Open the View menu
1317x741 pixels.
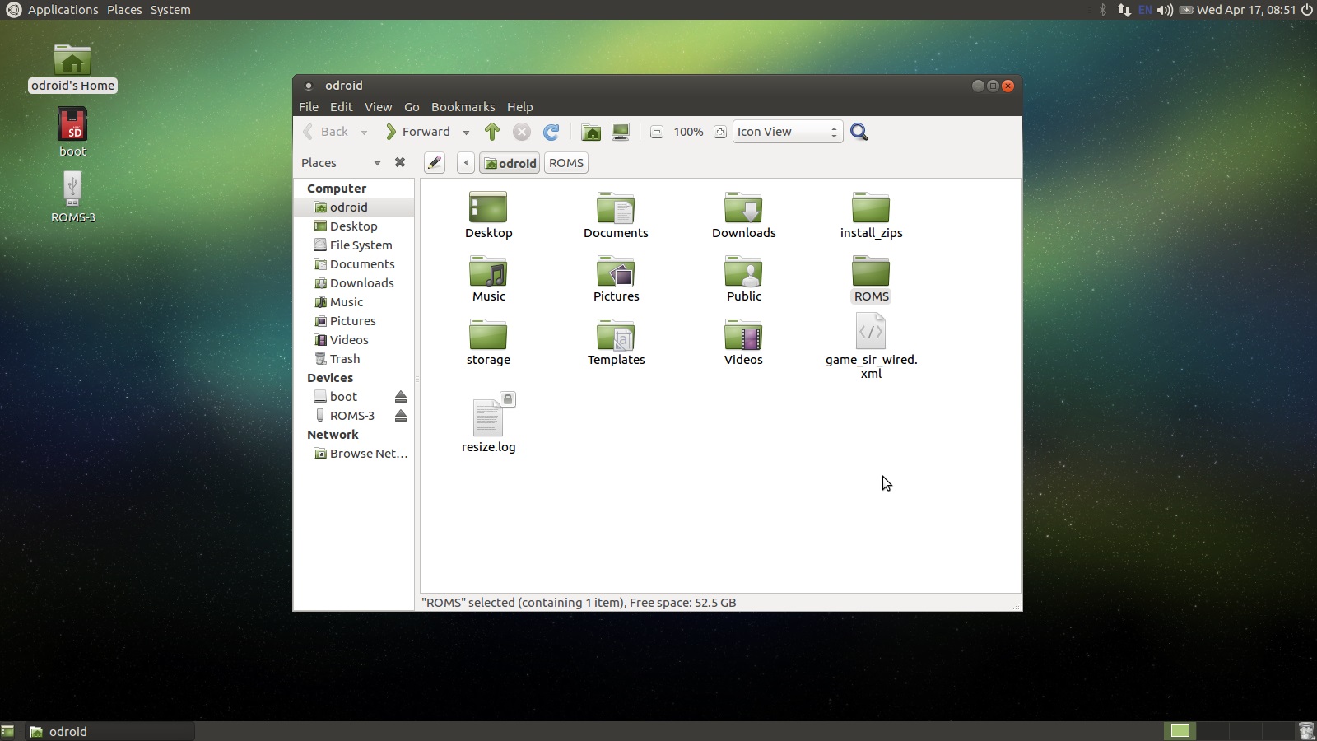378,107
